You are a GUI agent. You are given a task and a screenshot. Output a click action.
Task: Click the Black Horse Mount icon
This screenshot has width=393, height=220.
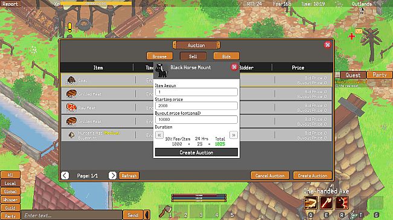coord(161,70)
